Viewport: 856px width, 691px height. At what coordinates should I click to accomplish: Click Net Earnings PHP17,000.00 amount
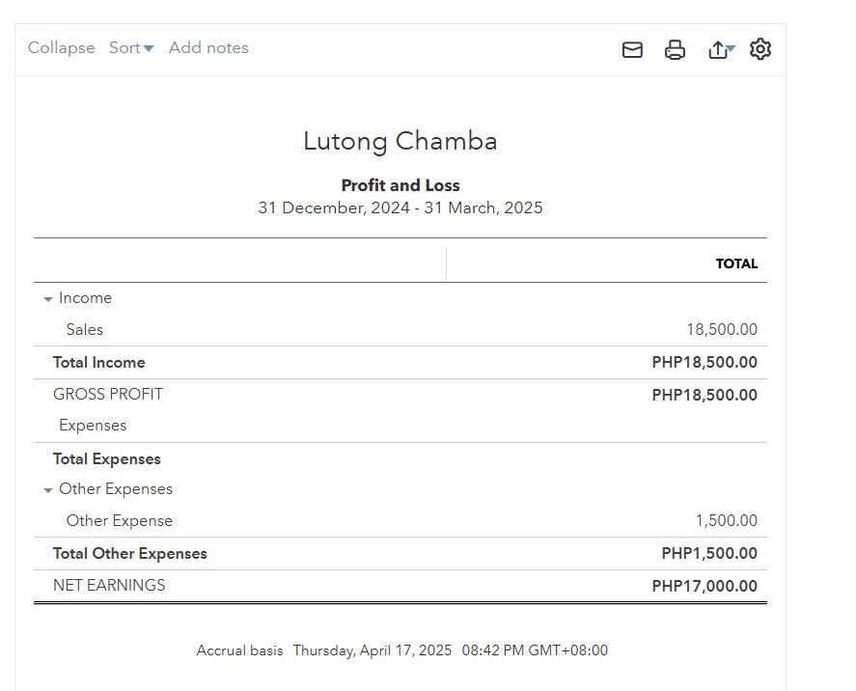tap(704, 586)
